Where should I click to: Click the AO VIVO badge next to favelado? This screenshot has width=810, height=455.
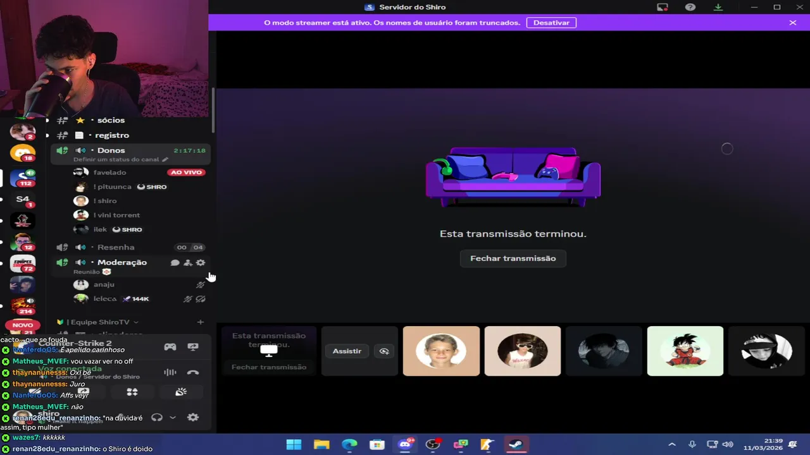(186, 173)
